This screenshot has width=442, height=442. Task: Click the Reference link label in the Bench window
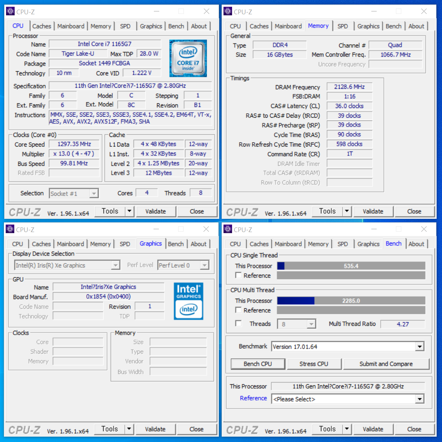coord(253,398)
